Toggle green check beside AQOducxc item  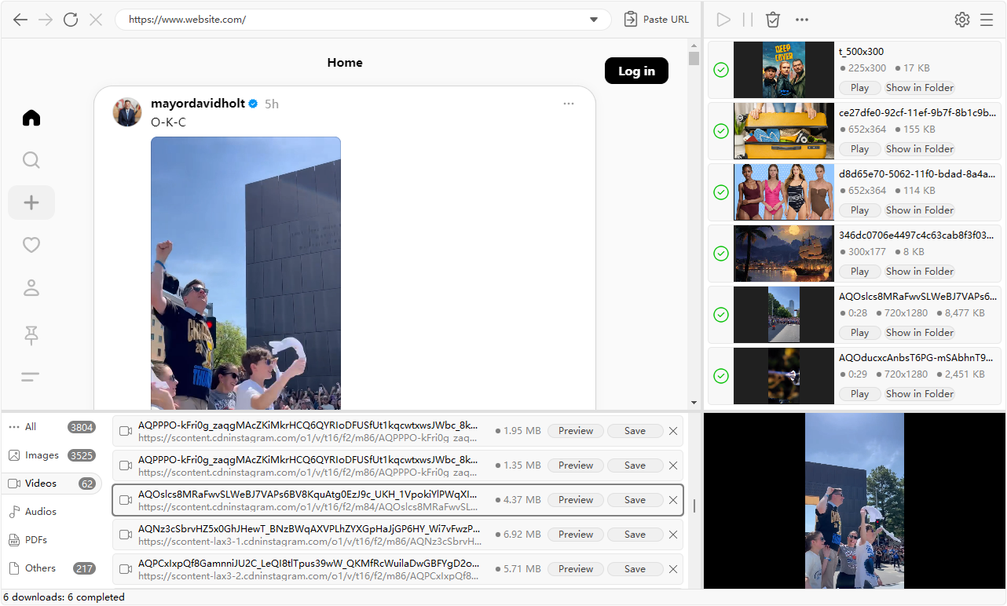tap(721, 376)
